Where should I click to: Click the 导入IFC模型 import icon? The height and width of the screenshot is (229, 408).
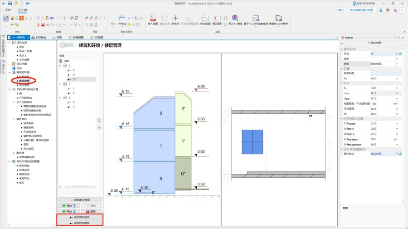pyautogui.click(x=235, y=19)
